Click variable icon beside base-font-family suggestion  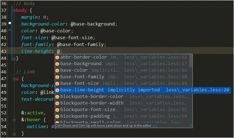pyautogui.click(x=57, y=77)
